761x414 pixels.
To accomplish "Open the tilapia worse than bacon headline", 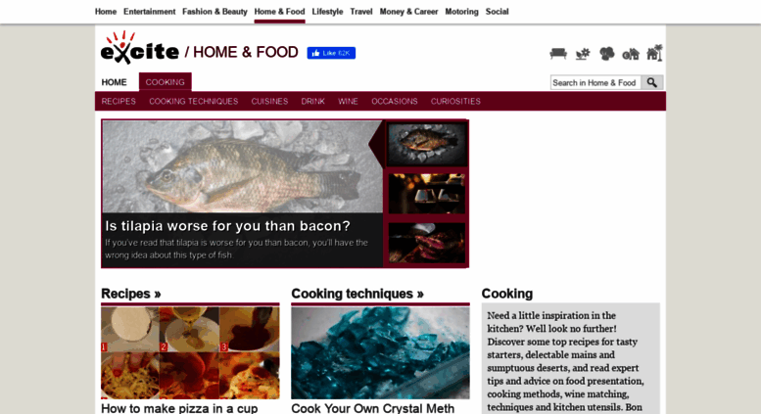I will pyautogui.click(x=227, y=226).
